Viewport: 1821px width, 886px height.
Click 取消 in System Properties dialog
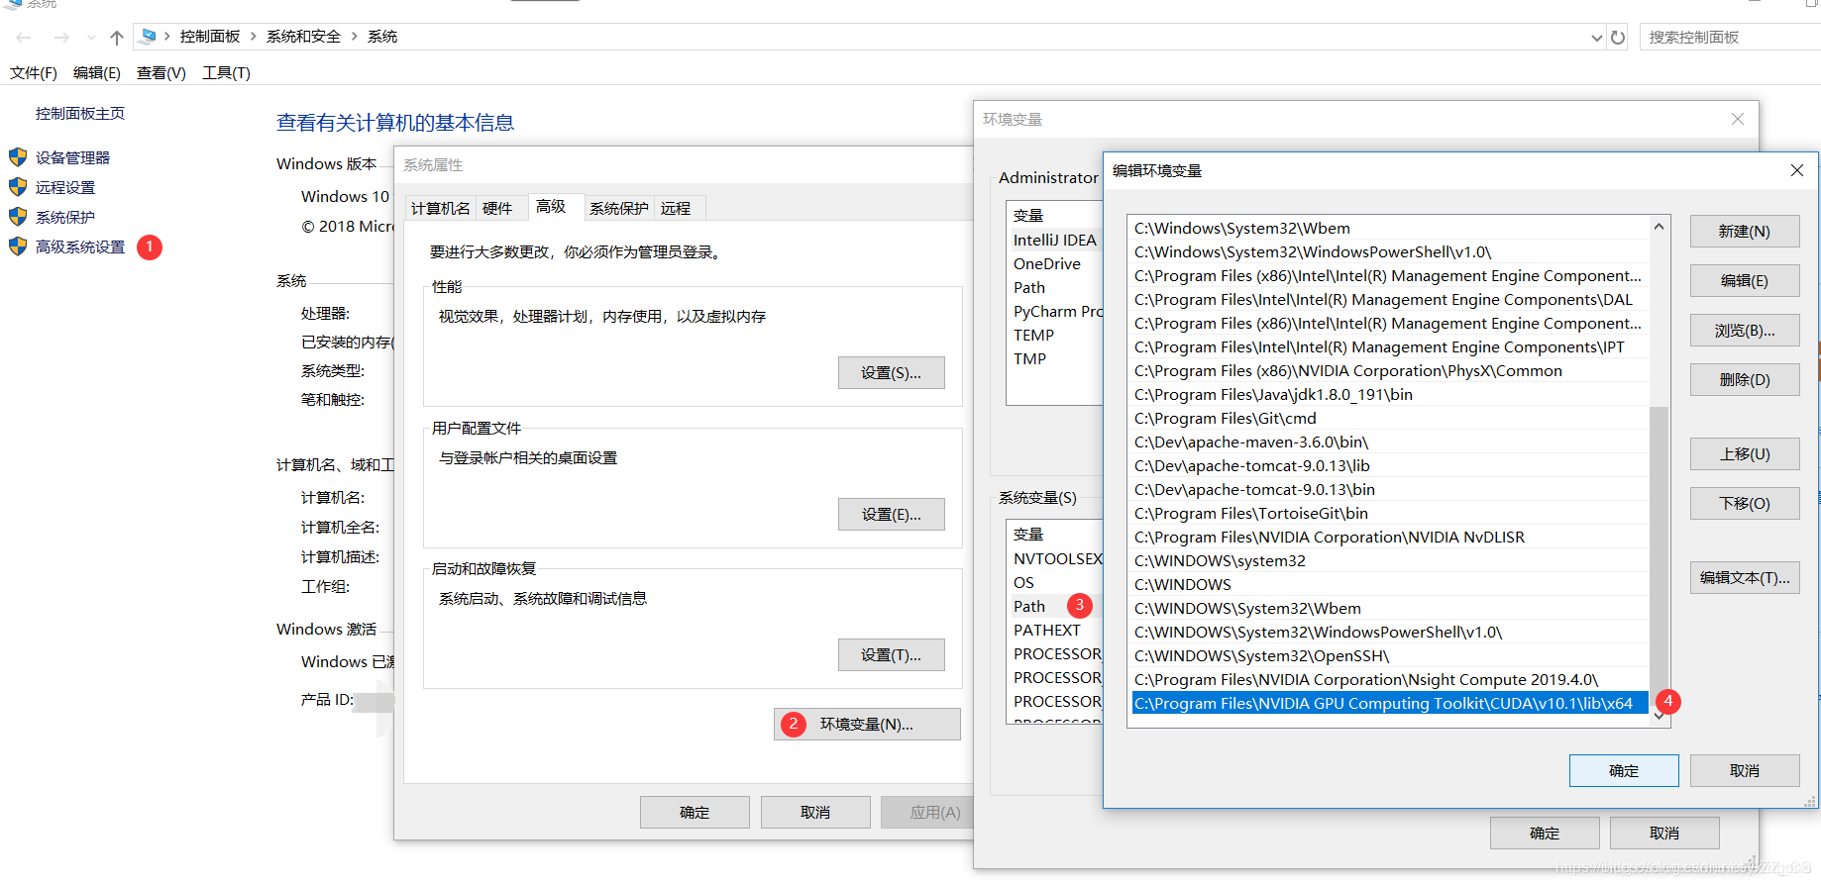pos(815,813)
